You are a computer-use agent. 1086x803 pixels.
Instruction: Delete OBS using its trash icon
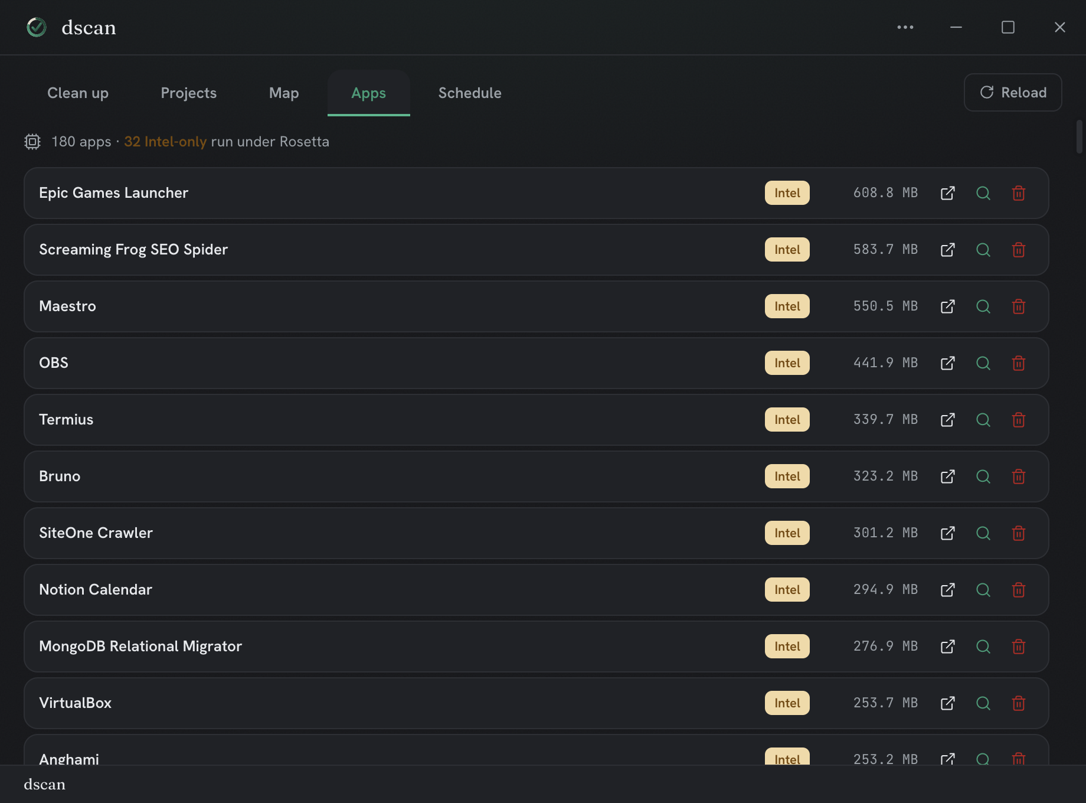click(1019, 363)
